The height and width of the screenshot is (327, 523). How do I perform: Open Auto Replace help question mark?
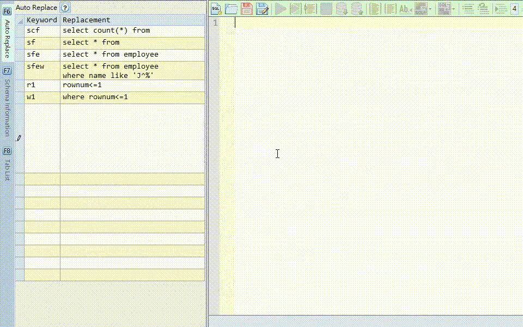click(65, 7)
